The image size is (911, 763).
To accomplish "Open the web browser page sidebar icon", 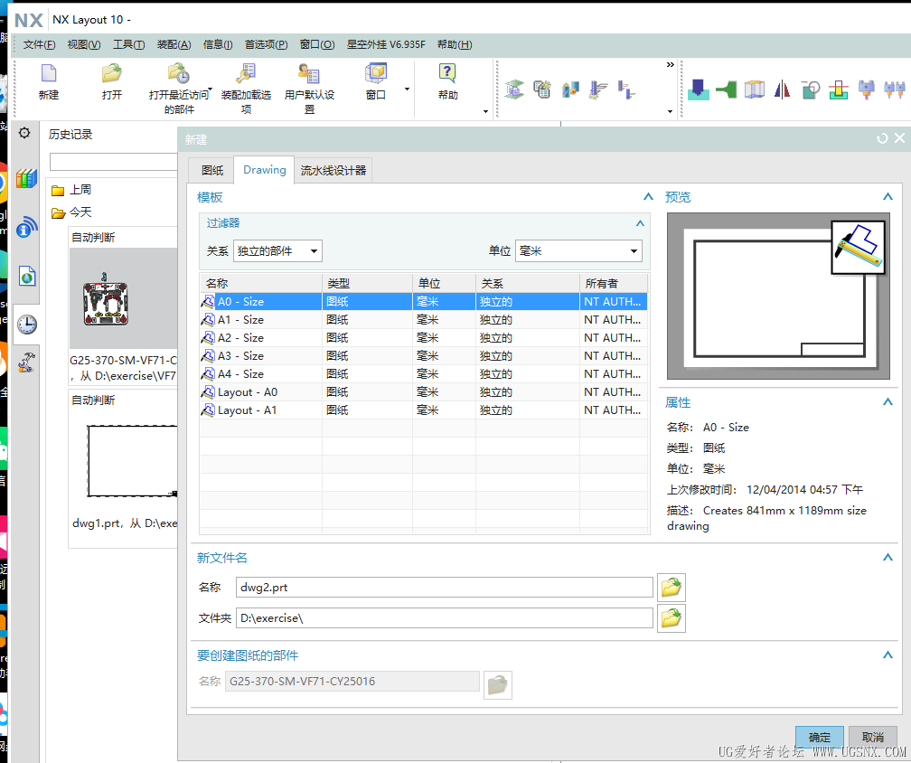I will click(x=27, y=276).
